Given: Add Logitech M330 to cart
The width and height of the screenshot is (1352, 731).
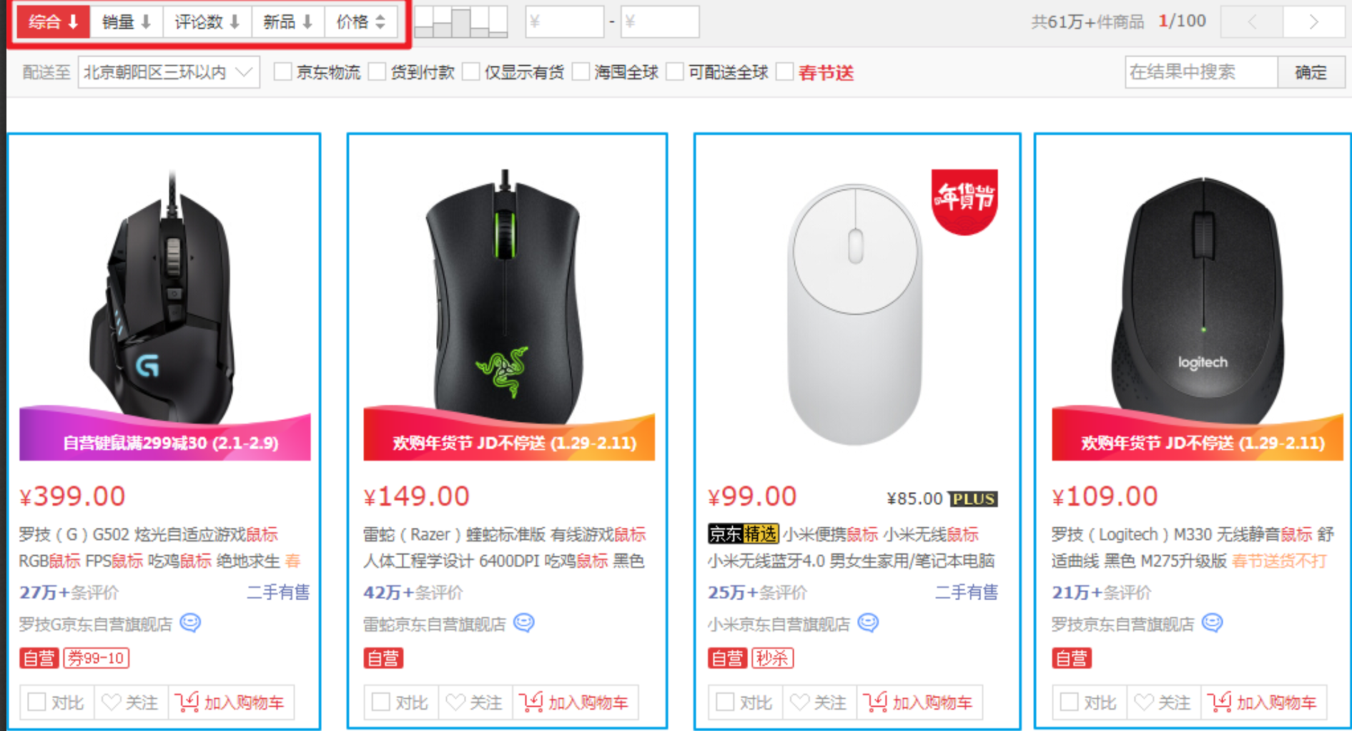Looking at the screenshot, I should pyautogui.click(x=1263, y=702).
